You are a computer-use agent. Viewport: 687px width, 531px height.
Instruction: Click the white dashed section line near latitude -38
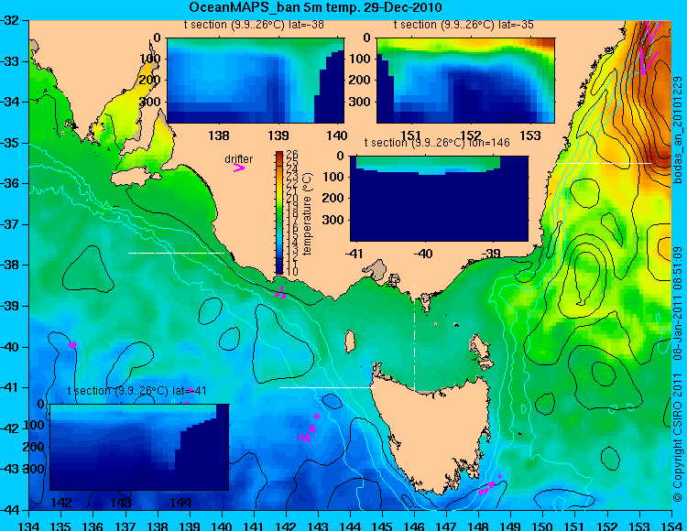point(176,253)
